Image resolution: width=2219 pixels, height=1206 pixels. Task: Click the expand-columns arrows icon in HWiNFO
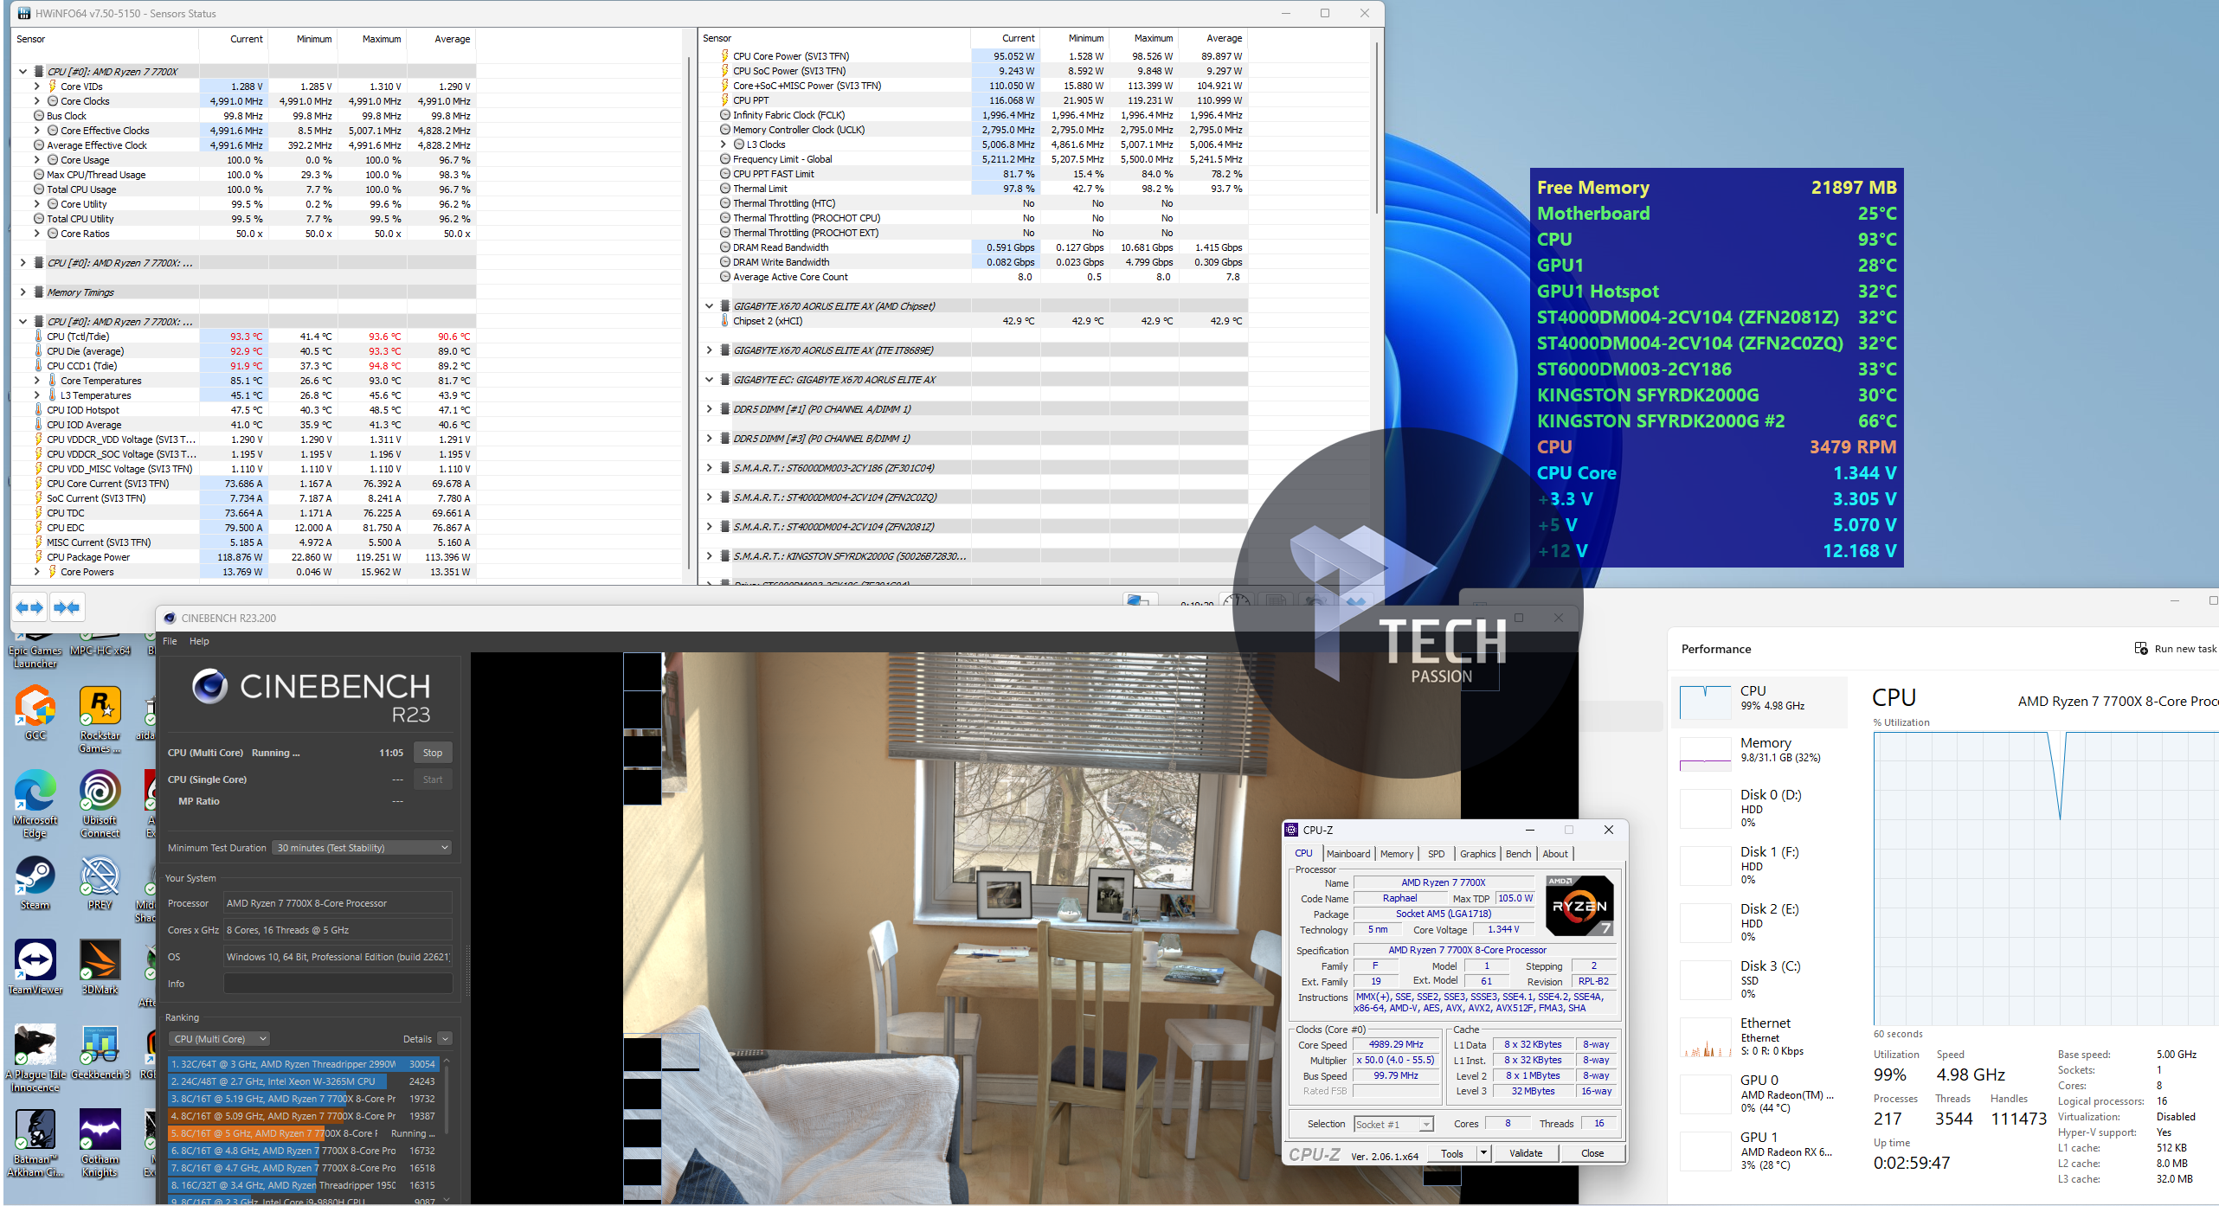(29, 608)
